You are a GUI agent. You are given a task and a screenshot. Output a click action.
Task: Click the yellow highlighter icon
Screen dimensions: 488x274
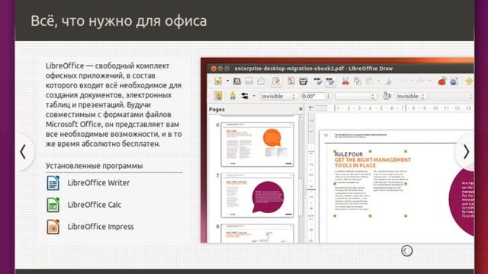coord(233,96)
